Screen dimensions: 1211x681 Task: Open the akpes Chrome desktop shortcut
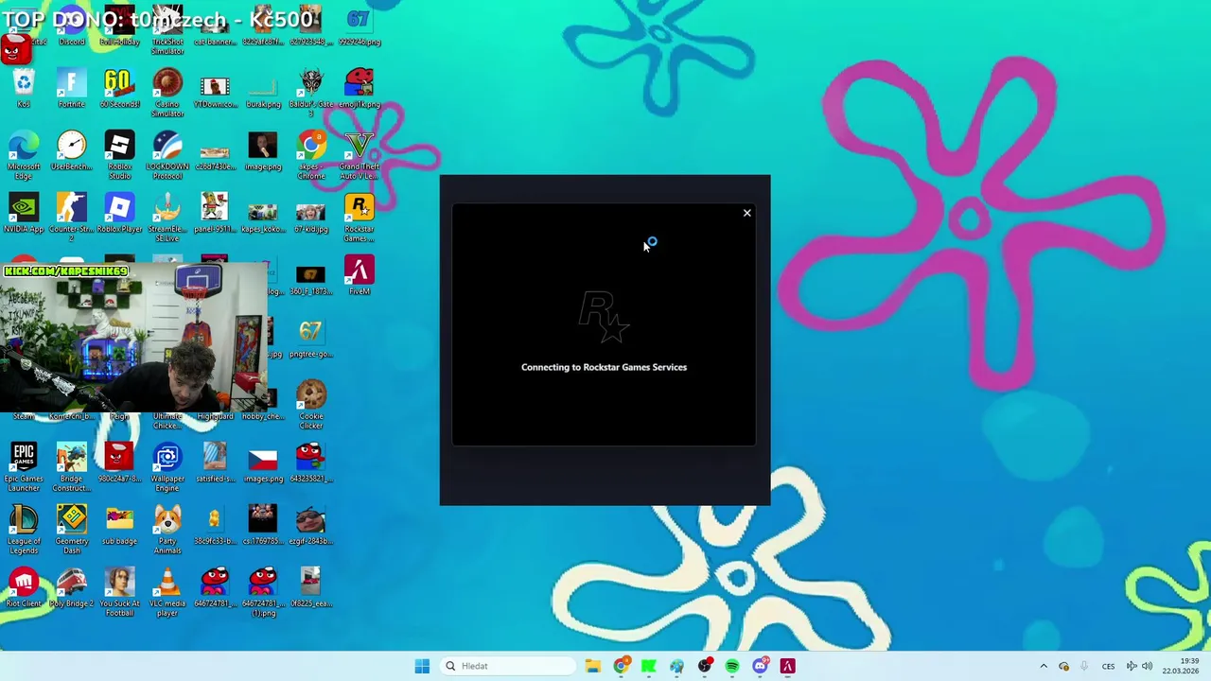(x=310, y=155)
